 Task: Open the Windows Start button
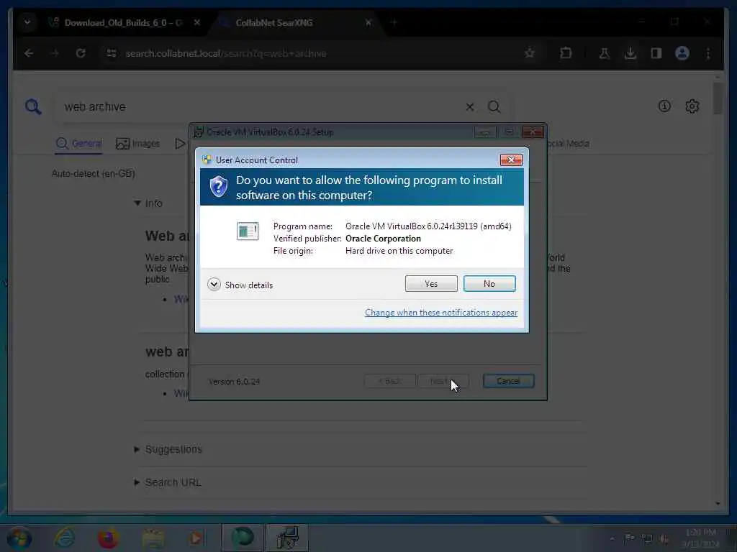click(x=19, y=538)
